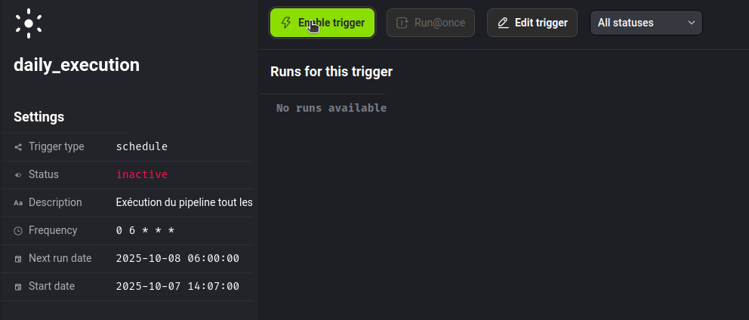Click the lightning bolt icon on Enable trigger
Image resolution: width=749 pixels, height=320 pixels.
(286, 23)
